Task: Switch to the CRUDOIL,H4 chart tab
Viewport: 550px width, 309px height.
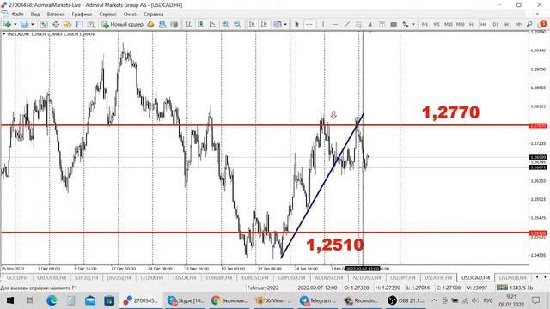Action: [x=52, y=277]
